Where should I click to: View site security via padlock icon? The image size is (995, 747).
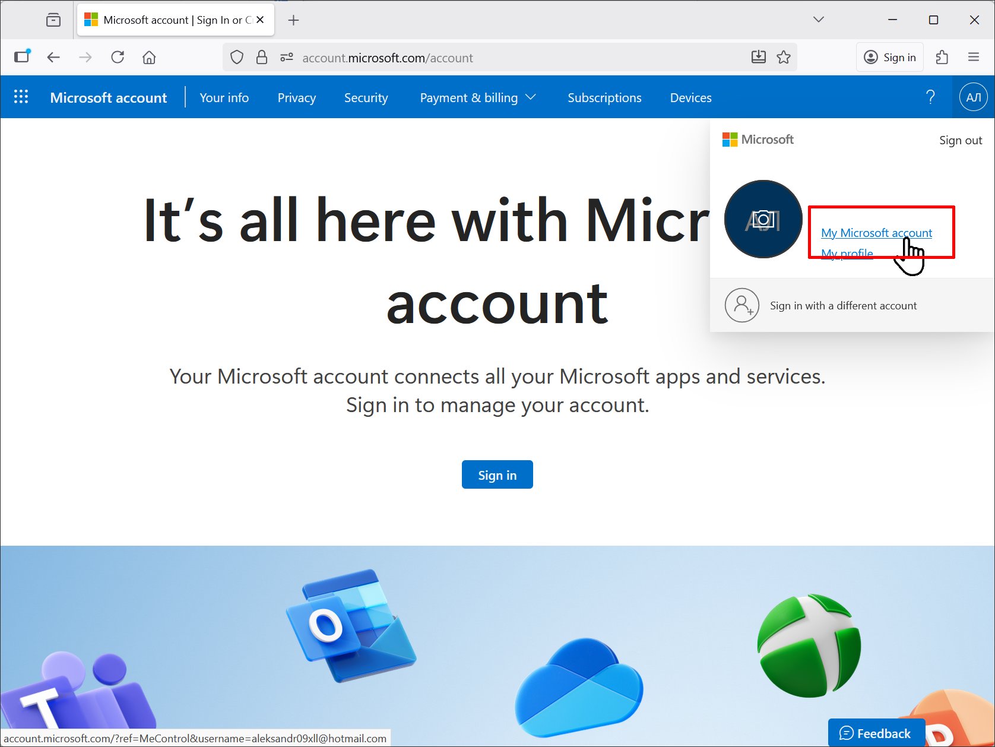click(262, 58)
